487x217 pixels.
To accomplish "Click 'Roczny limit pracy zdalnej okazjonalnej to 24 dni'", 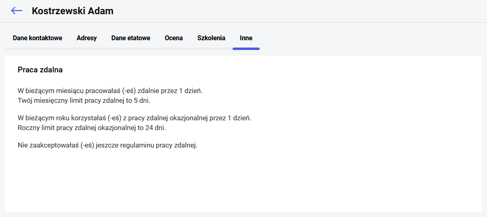I will pyautogui.click(x=91, y=128).
